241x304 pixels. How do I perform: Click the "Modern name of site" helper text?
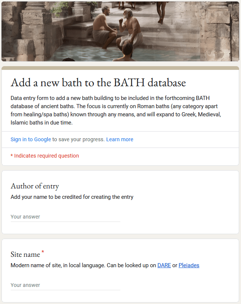click(83, 265)
